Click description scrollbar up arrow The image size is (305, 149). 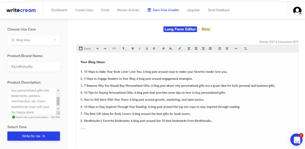tap(58, 90)
